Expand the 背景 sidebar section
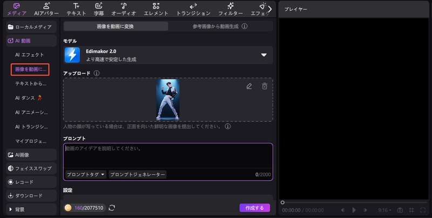This screenshot has height=218, width=432. (31, 209)
